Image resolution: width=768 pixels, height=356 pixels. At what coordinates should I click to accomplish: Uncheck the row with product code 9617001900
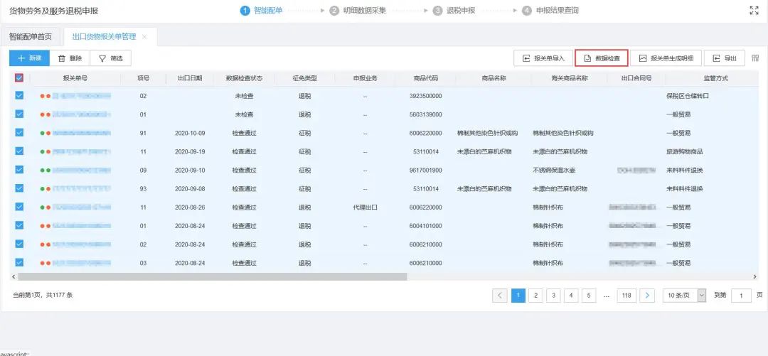(20, 170)
